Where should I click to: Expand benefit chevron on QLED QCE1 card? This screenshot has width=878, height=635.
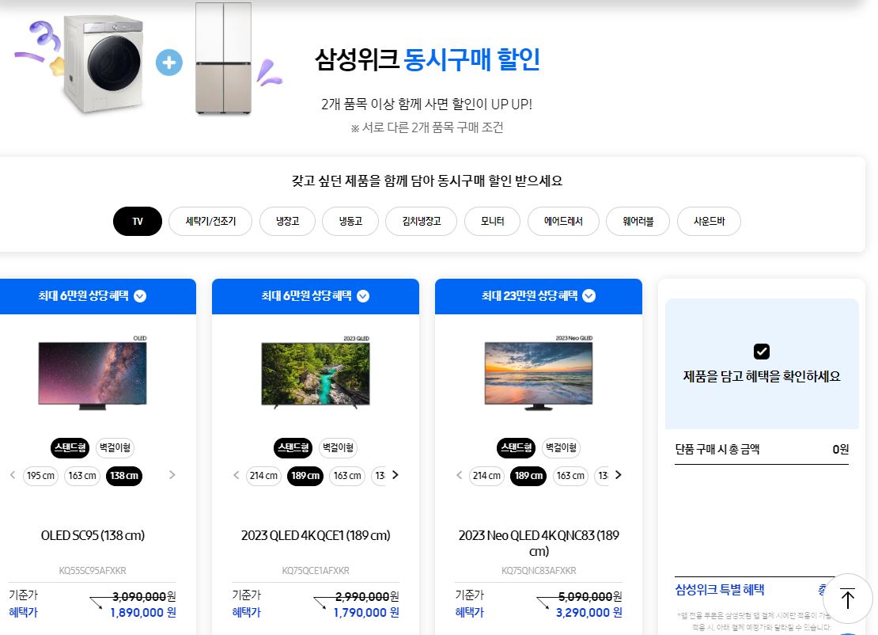pyautogui.click(x=363, y=296)
